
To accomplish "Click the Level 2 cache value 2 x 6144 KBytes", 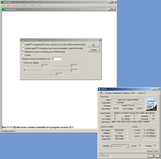I will [x=149, y=136].
